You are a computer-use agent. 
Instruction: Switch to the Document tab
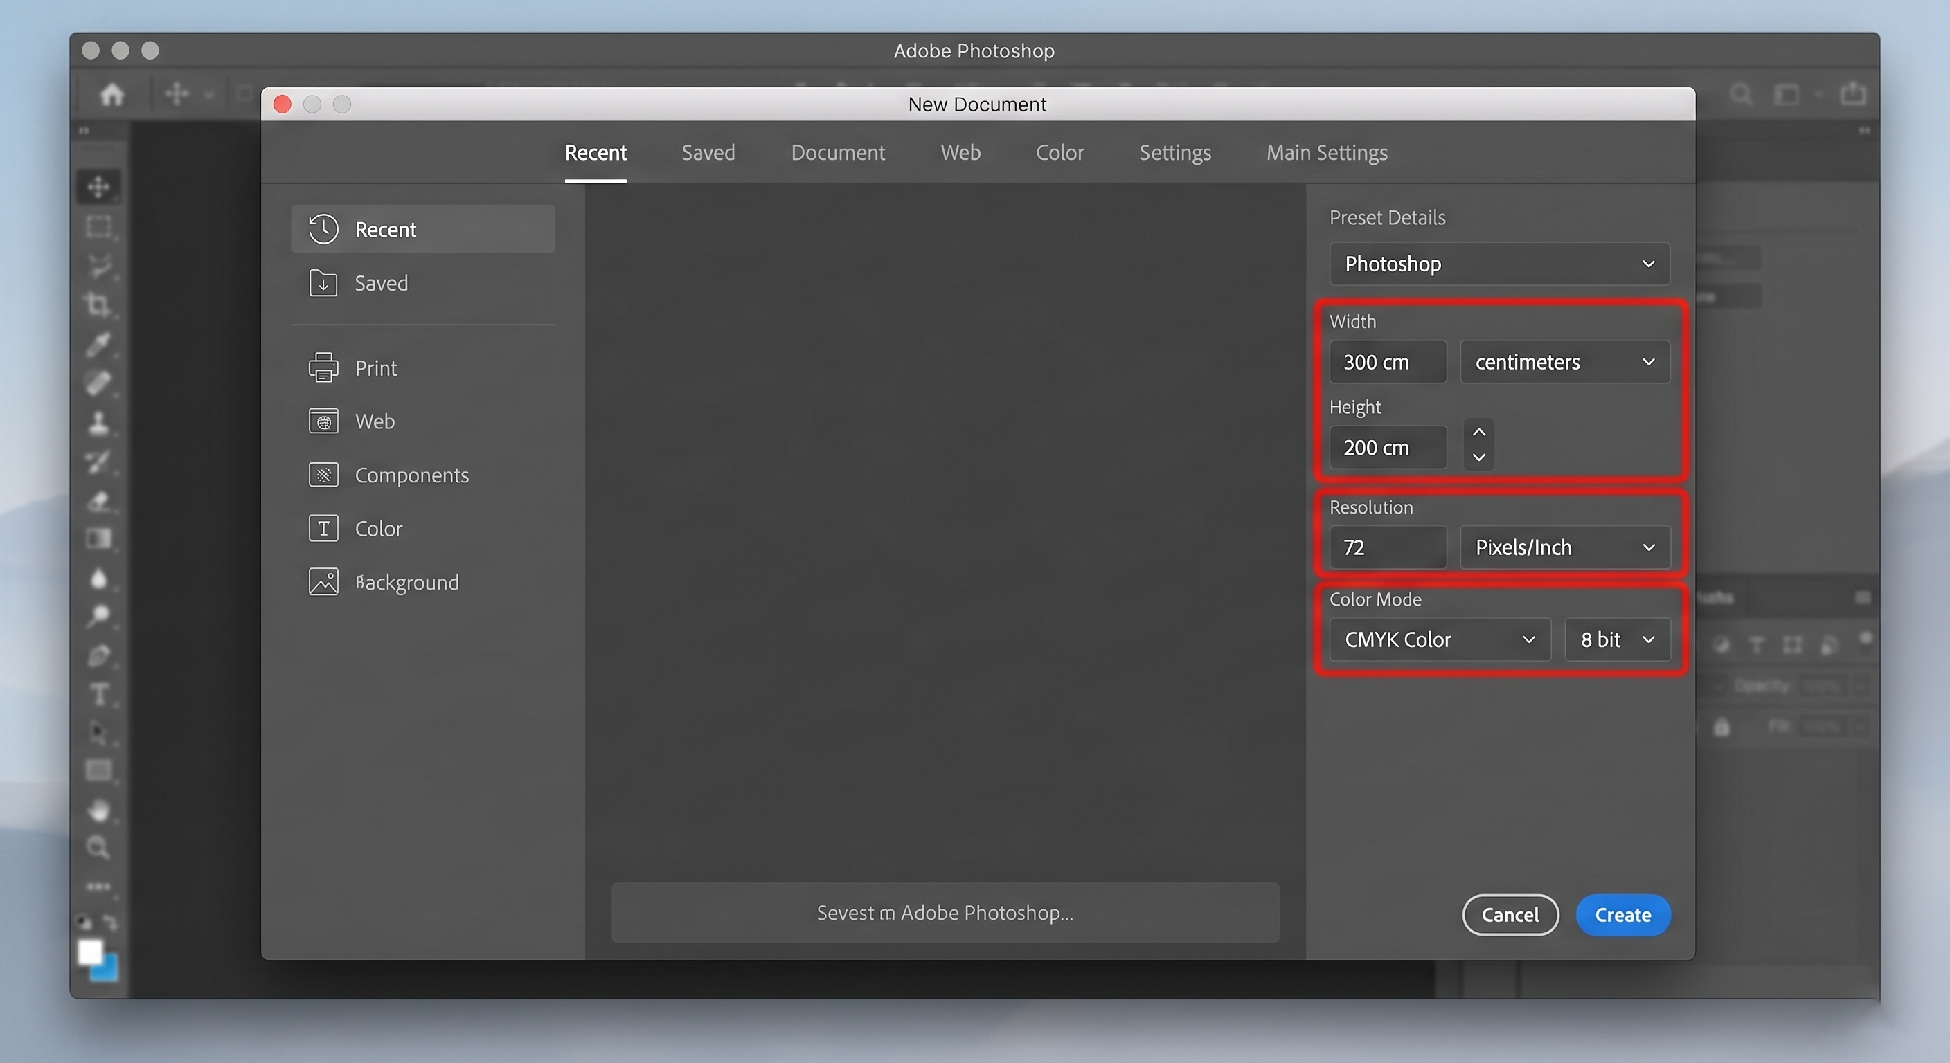click(x=838, y=153)
